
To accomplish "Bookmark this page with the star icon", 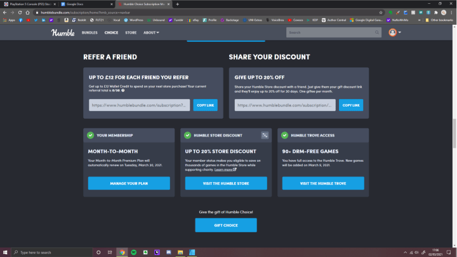I will (381, 13).
